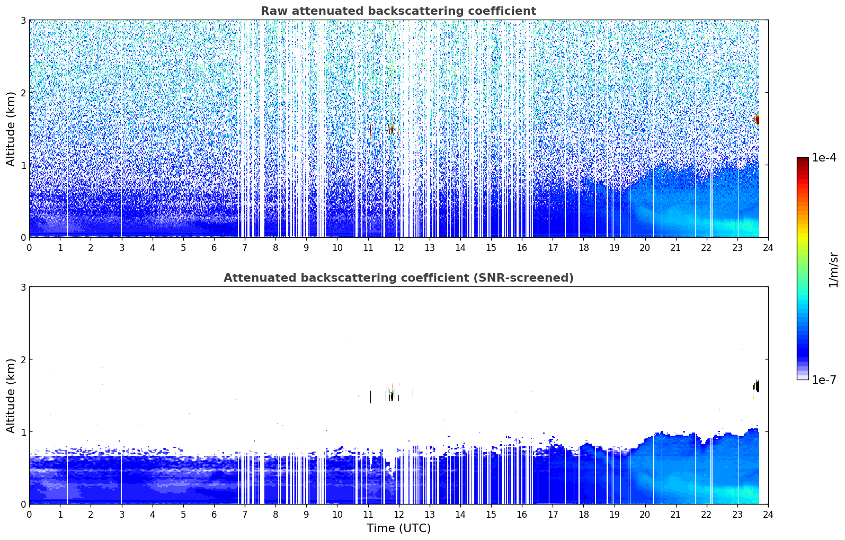
Task: Click the title "Raw attenuated backscattering coefficient"
Action: (398, 11)
